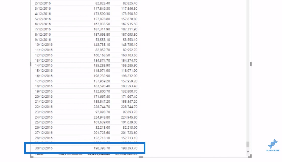Click first-column value 32,213.60
The image size is (282, 162).
[x=103, y=127]
